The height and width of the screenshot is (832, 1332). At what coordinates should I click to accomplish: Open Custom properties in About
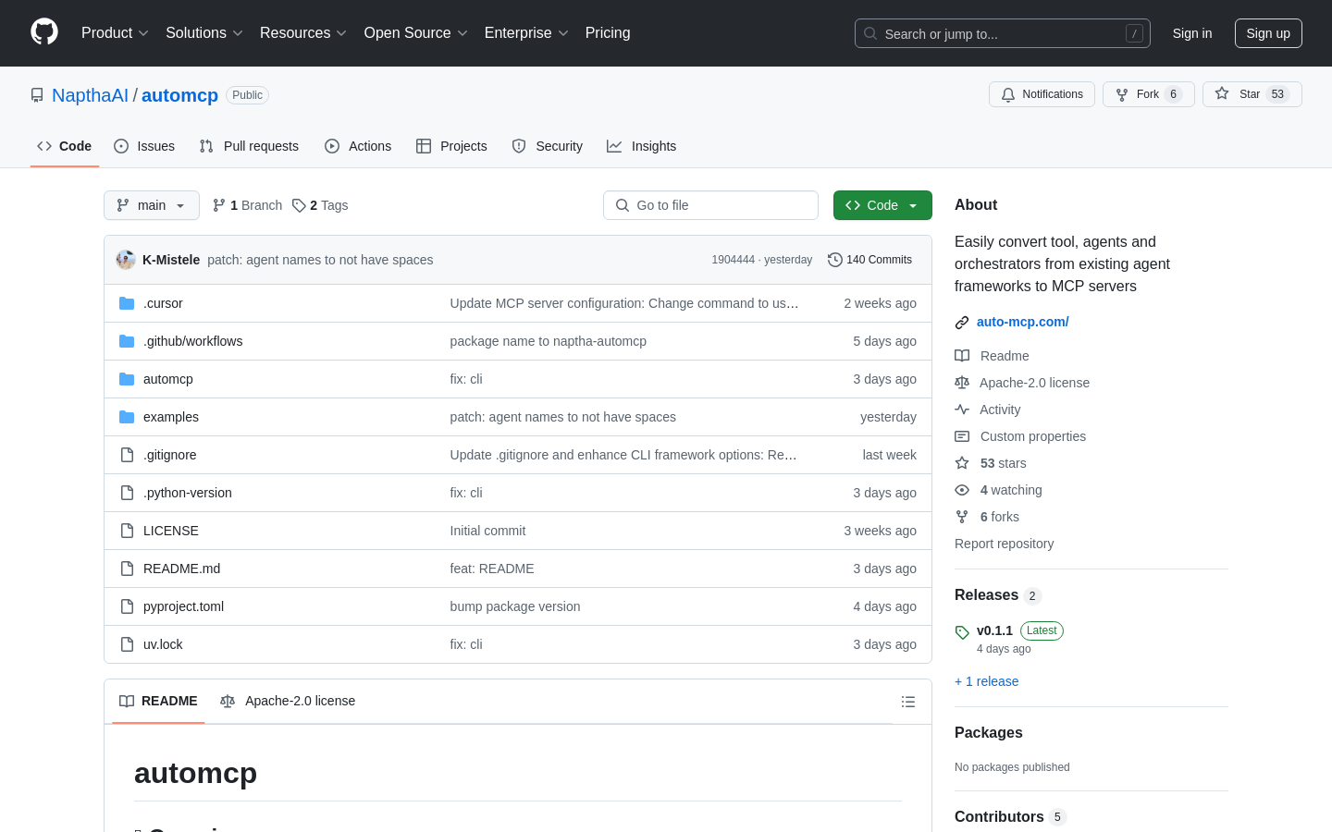pos(1033,436)
